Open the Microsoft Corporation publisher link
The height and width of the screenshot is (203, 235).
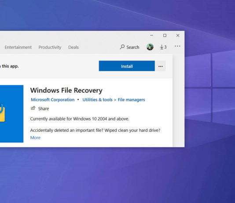(x=53, y=100)
